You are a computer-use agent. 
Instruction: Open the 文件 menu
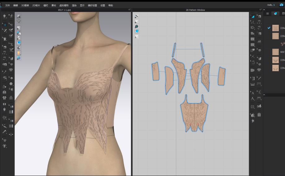click(x=7, y=5)
